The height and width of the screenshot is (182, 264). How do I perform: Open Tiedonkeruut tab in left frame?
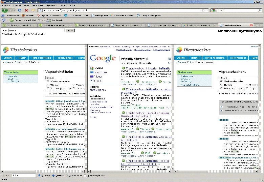point(64,58)
